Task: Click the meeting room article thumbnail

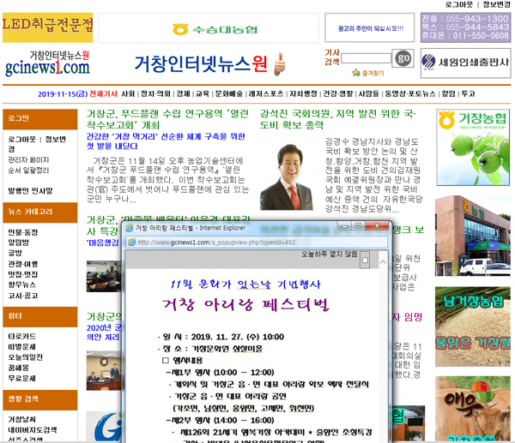Action: [104, 276]
